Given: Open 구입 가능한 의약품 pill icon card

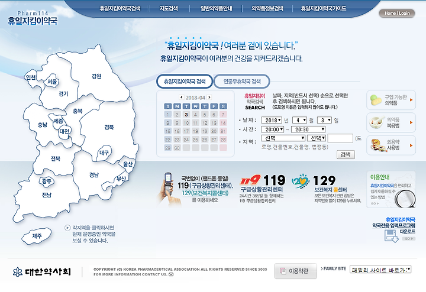Looking at the screenshot, I should coord(391,100).
